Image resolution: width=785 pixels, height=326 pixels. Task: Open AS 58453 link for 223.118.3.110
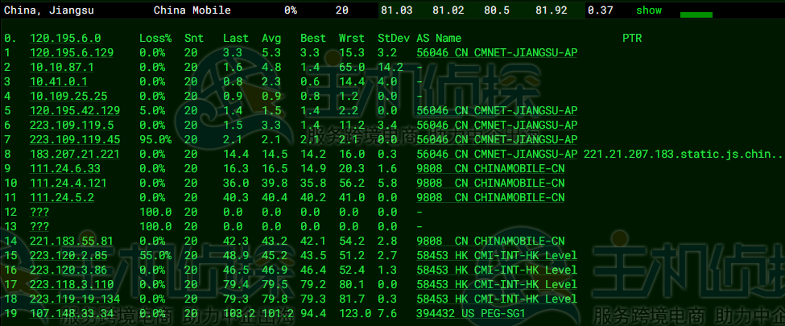pos(497,285)
